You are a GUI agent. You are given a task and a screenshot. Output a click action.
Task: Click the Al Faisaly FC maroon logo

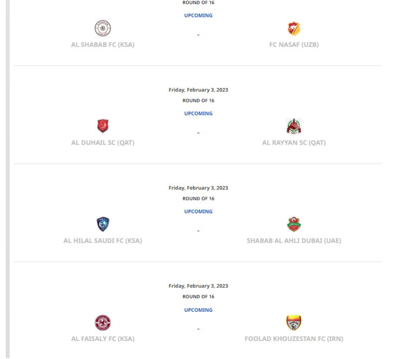pos(102,322)
